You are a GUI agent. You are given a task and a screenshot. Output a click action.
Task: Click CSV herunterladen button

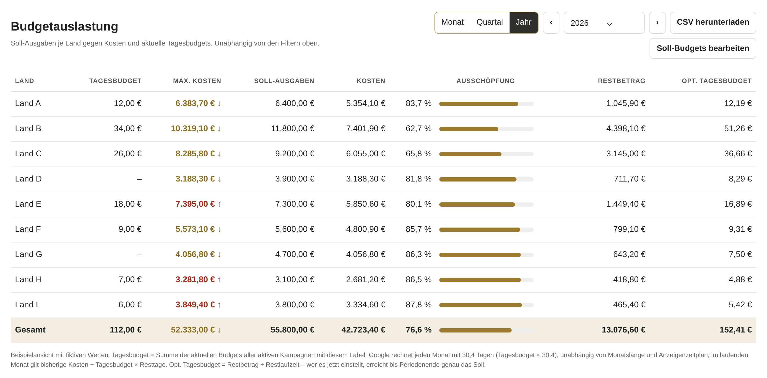[713, 22]
